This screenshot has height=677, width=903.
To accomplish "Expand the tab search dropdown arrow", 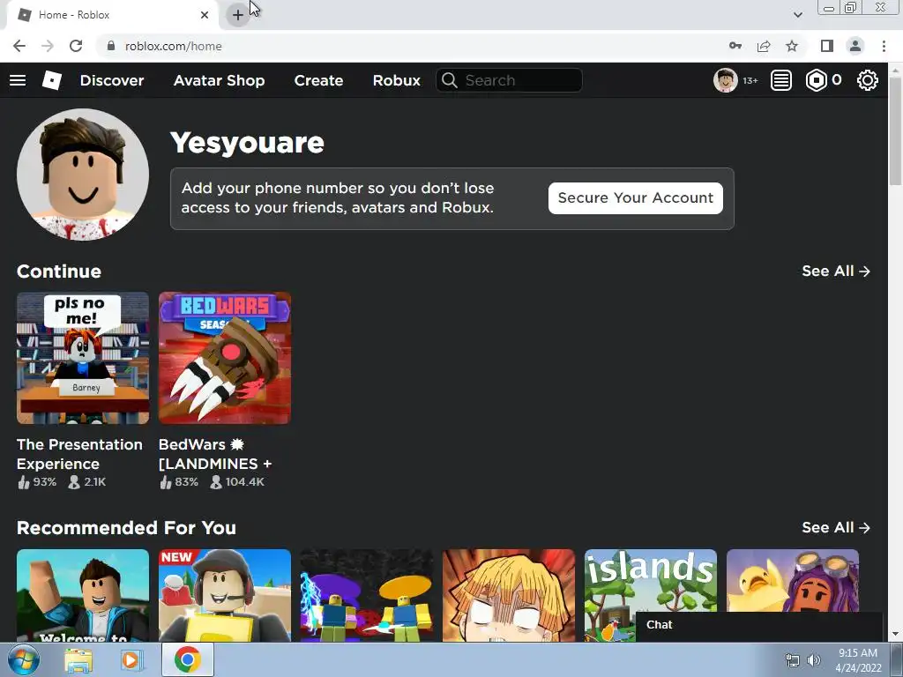I will tap(797, 15).
